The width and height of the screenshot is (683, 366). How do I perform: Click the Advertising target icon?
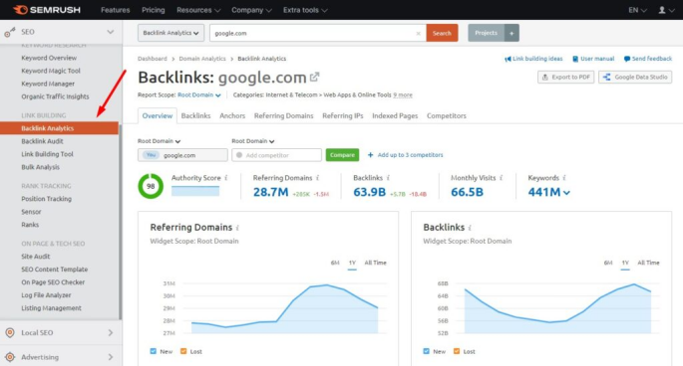[10, 357]
